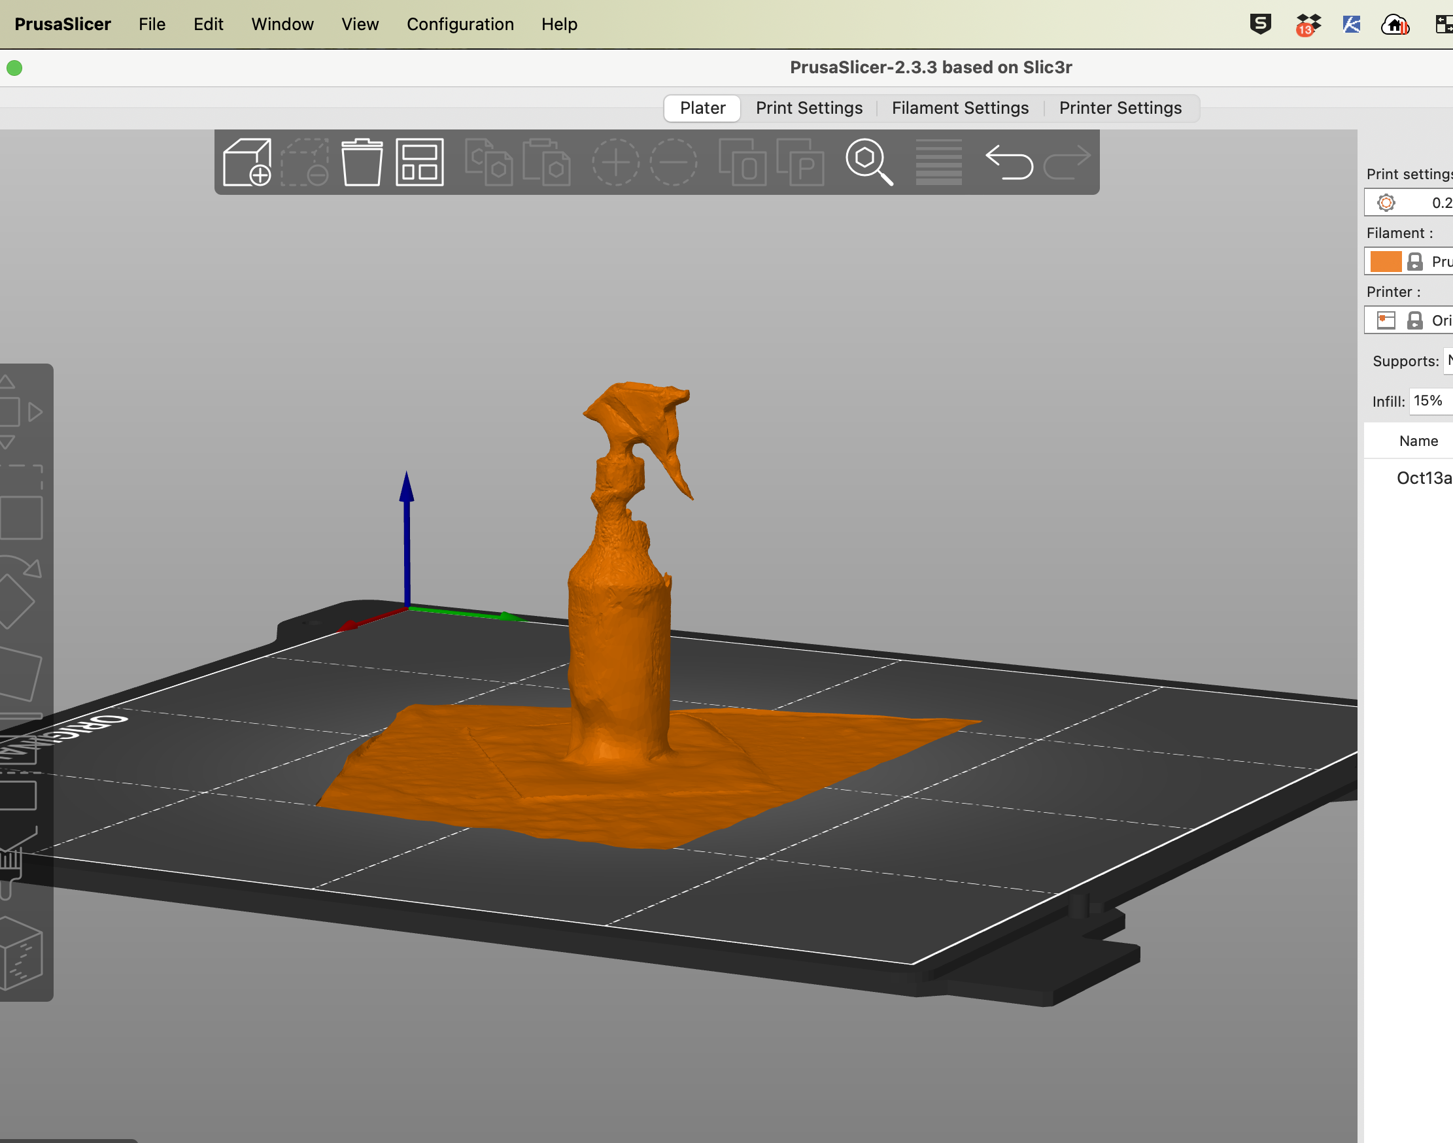Open the Infill 15% combo box

[x=1431, y=401]
